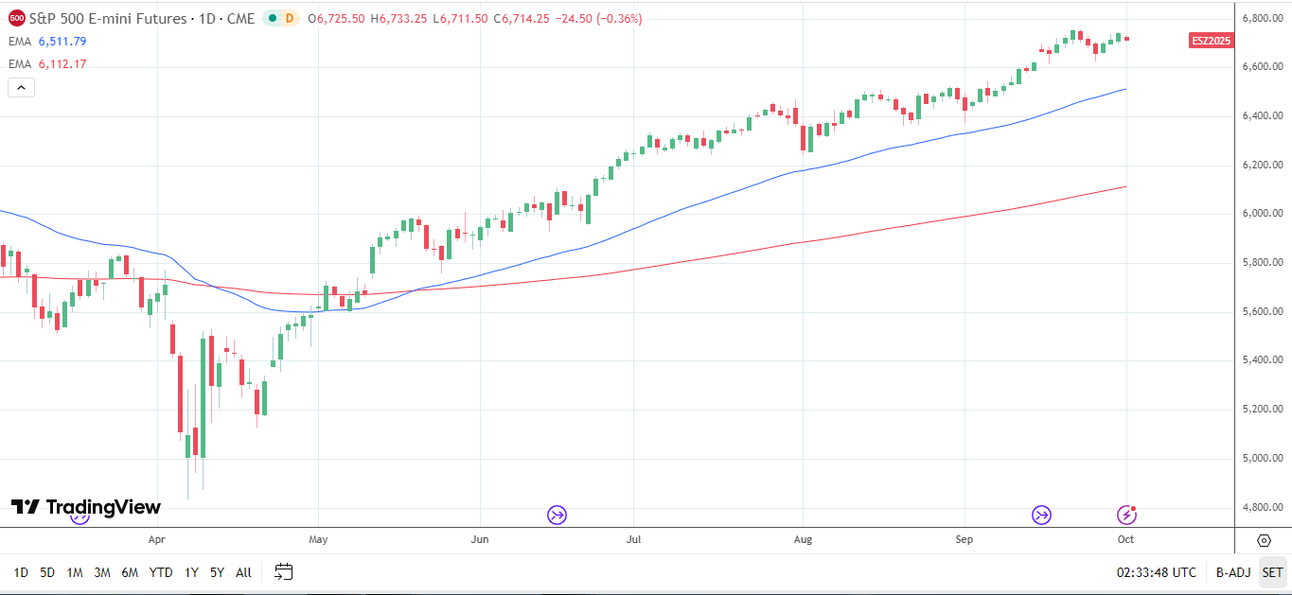This screenshot has height=595, width=1292.
Task: Toggle SET settlement price option
Action: tap(1272, 572)
